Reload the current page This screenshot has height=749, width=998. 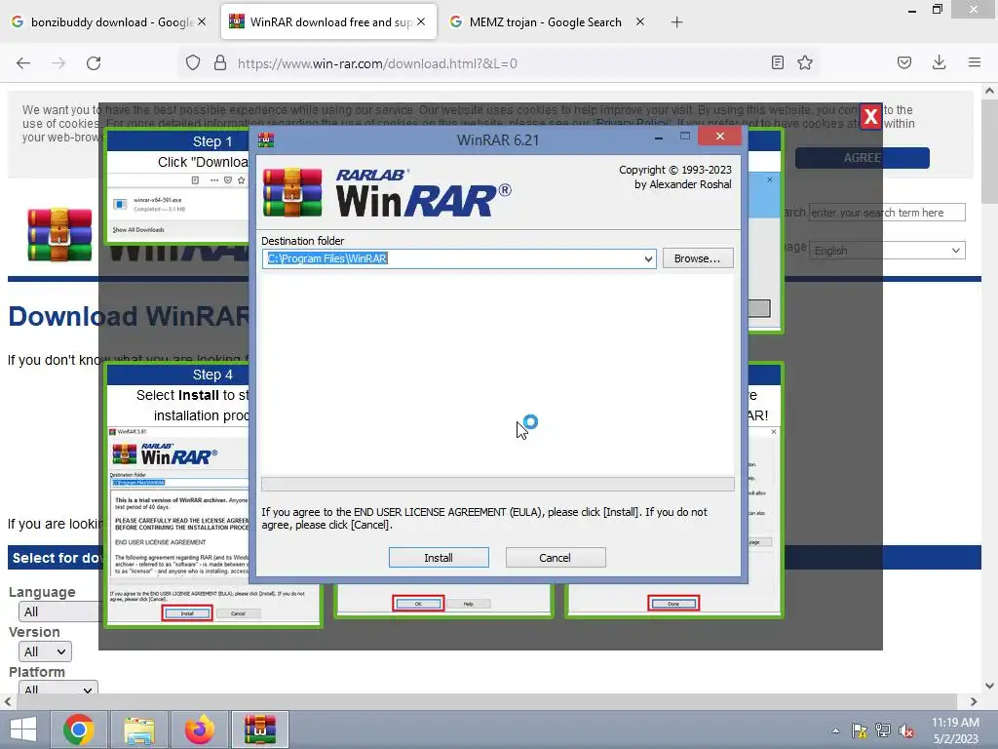click(x=94, y=63)
